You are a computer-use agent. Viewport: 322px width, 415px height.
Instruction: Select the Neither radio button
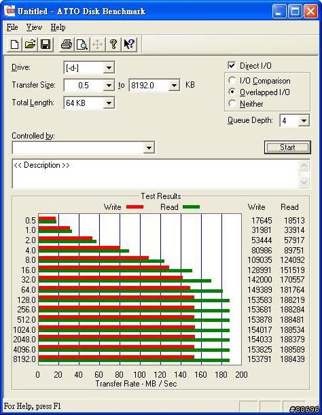point(232,103)
